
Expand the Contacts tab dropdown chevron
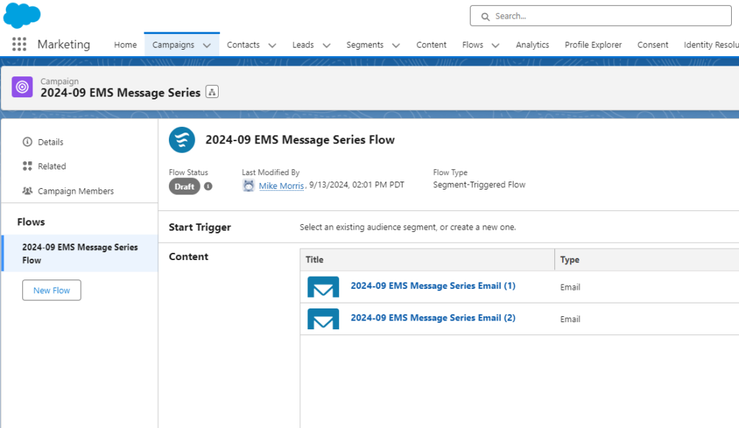[x=272, y=45]
